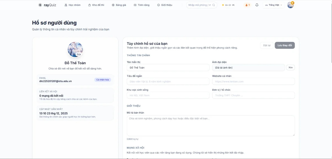Click the streak flame icon showing 1
Screen dimensions: 332x159
point(247,5)
